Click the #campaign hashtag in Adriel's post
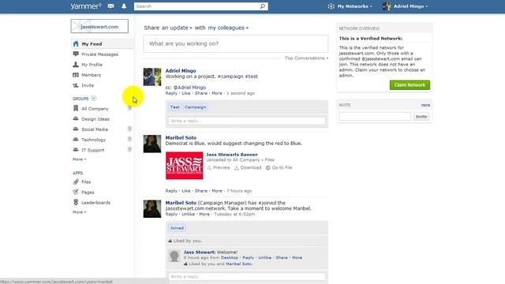 (230, 77)
